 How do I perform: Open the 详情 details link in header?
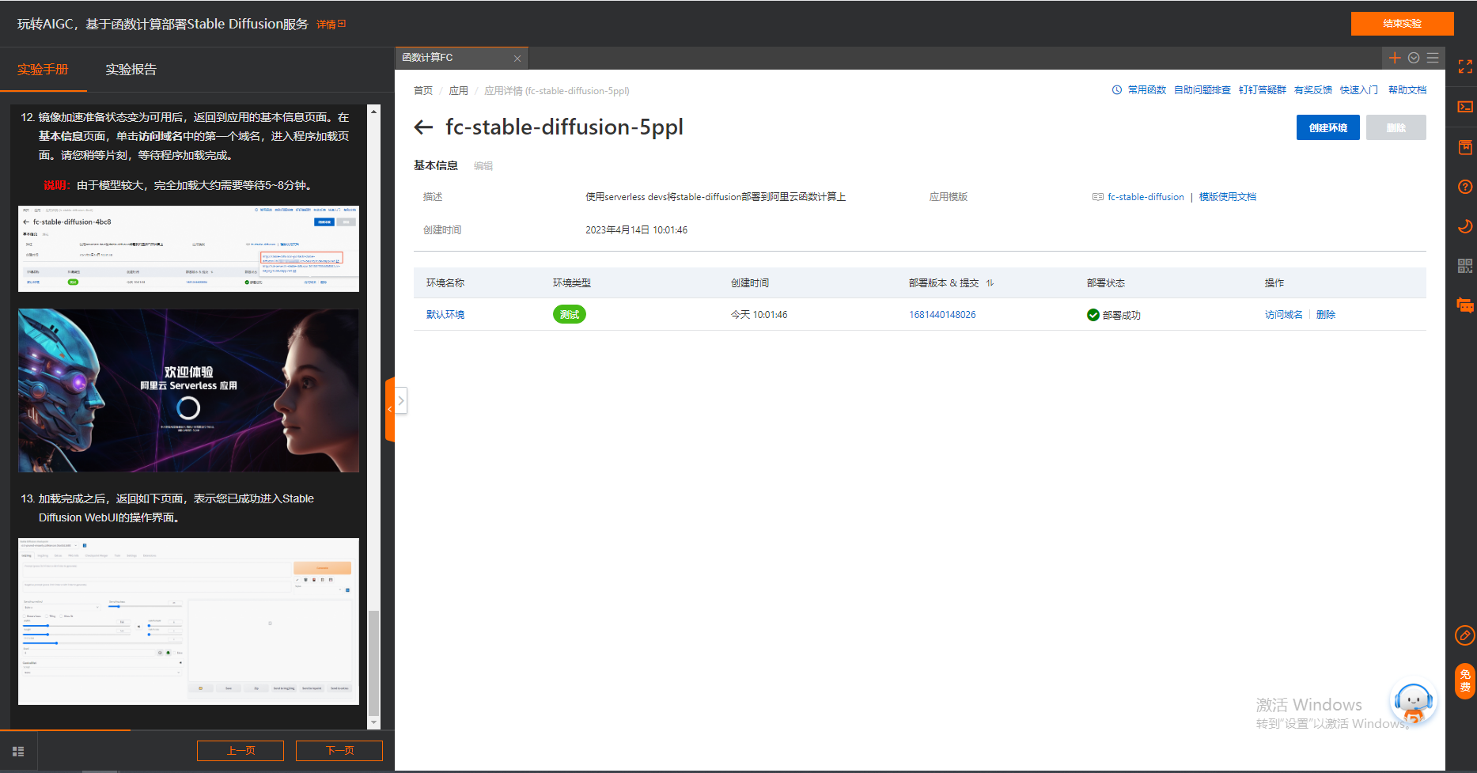click(x=331, y=25)
